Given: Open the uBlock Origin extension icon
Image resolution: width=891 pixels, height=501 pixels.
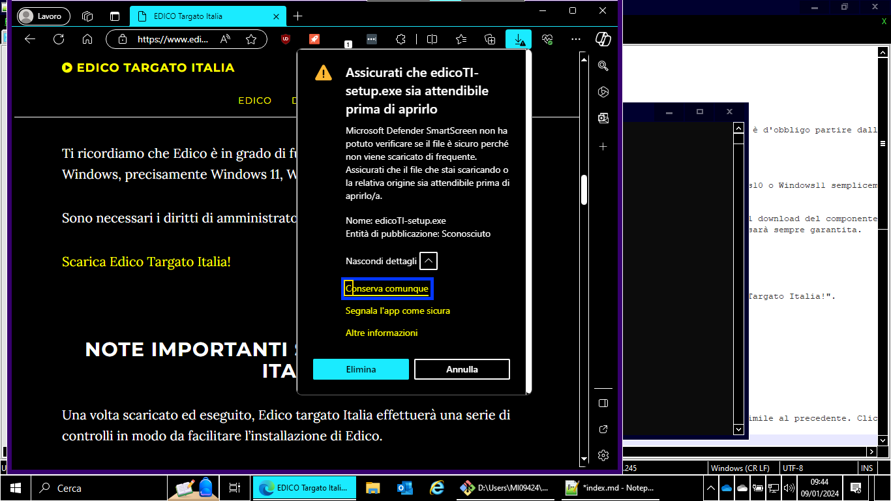Looking at the screenshot, I should pos(286,39).
